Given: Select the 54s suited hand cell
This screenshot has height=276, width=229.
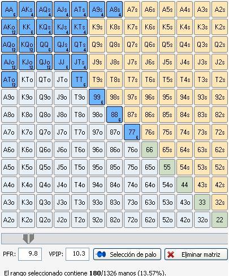Looking at the screenshot, I should tap(184, 167).
